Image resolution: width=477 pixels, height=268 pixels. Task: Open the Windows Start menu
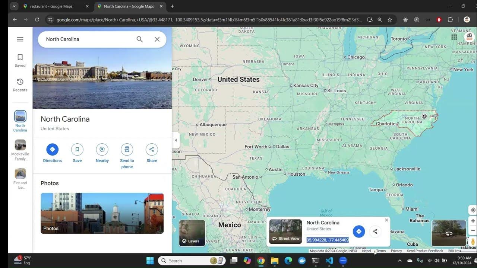click(150, 261)
